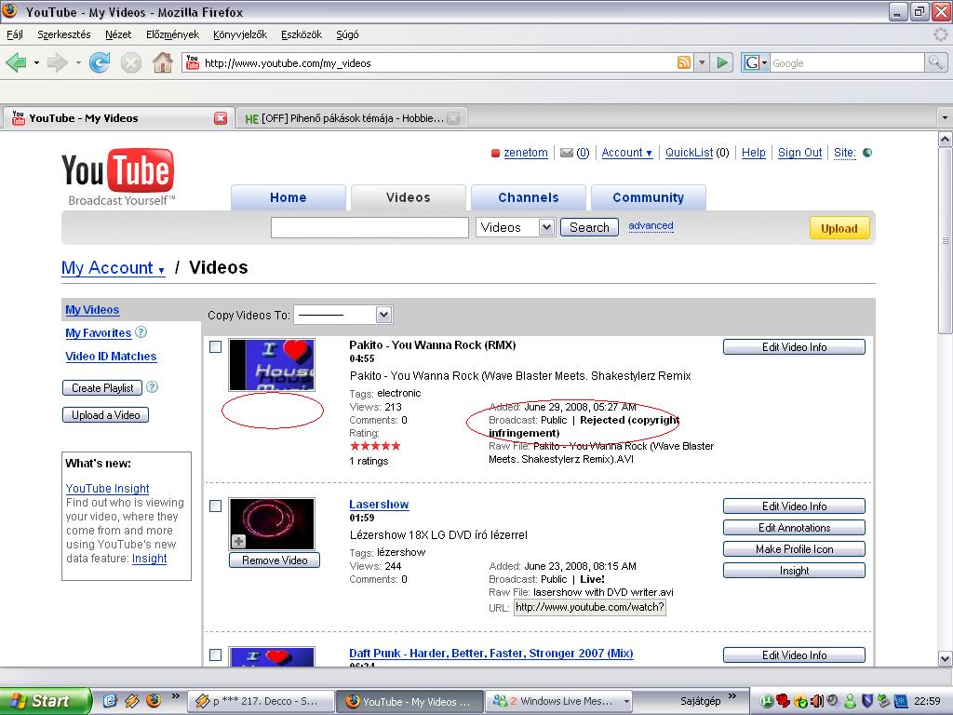The width and height of the screenshot is (953, 715).
Task: Open the Fájl menu
Action: coord(15,34)
